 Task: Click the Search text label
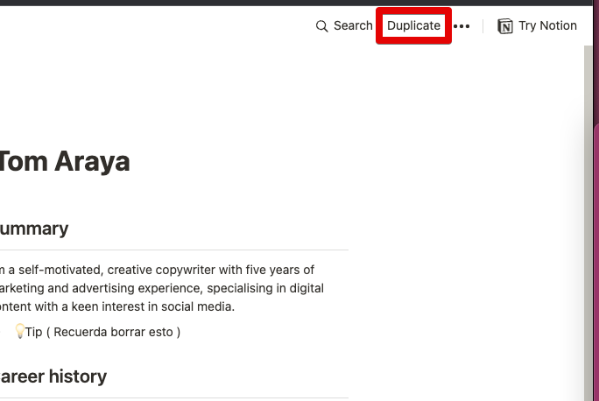point(353,25)
